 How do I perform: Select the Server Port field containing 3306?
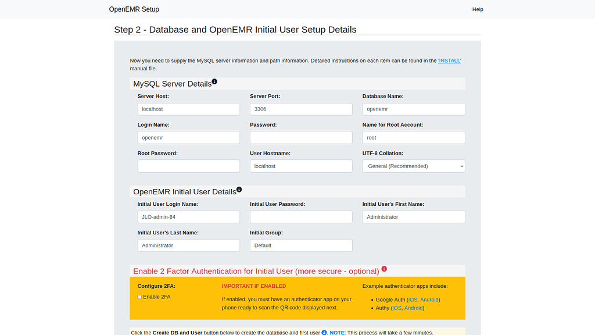click(300, 109)
